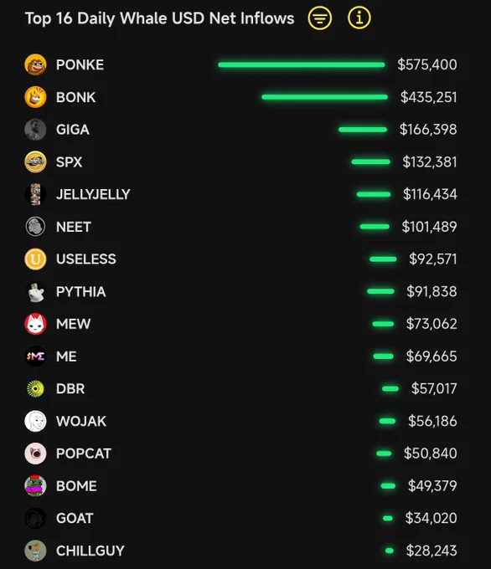Screen dimensions: 491x569
Task: Select the USELESS token icon
Action: [35, 259]
